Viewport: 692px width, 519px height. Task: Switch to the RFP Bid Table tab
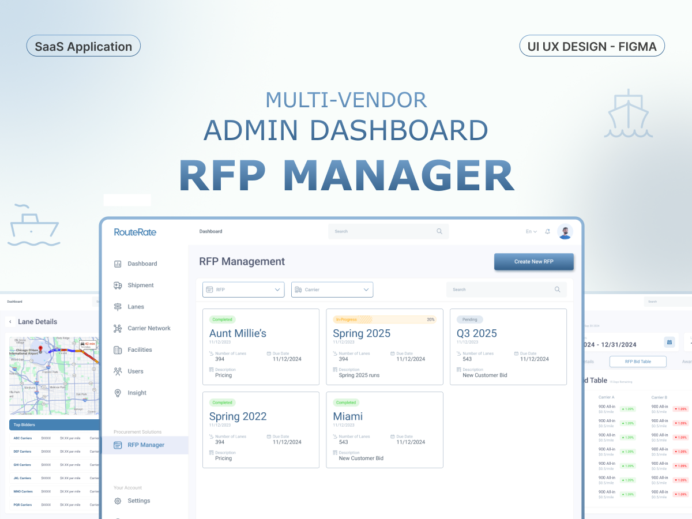click(638, 362)
